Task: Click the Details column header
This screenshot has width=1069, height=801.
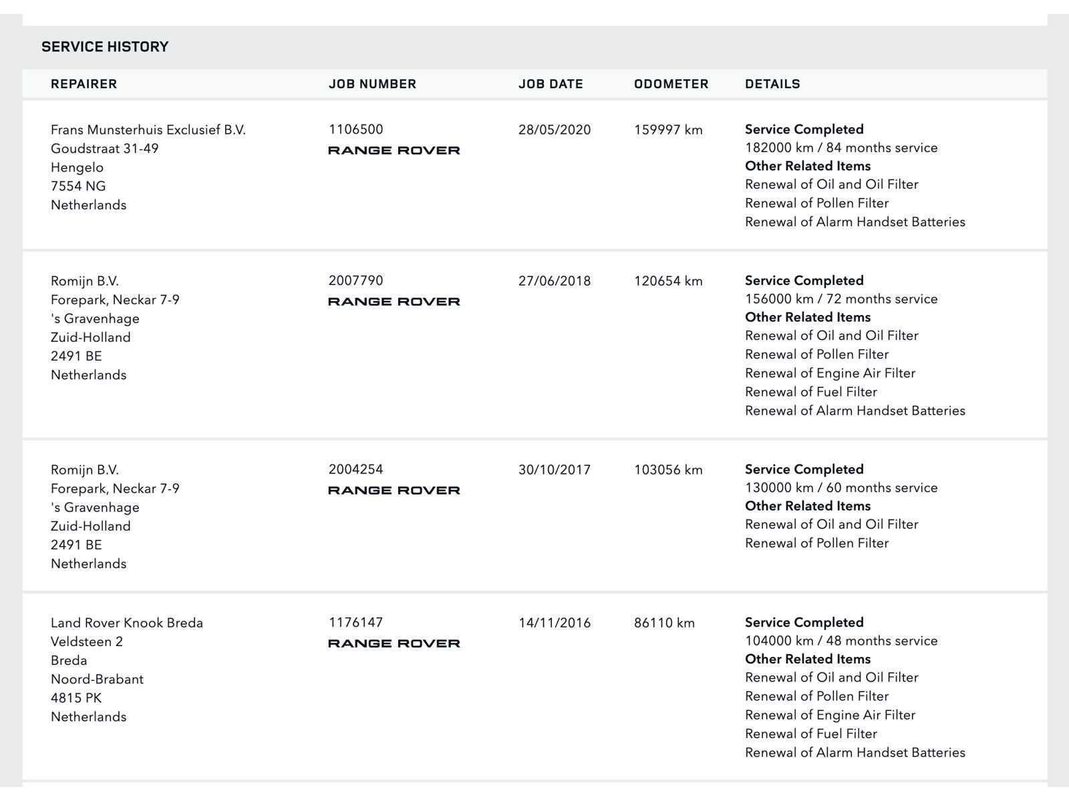Action: click(x=772, y=84)
